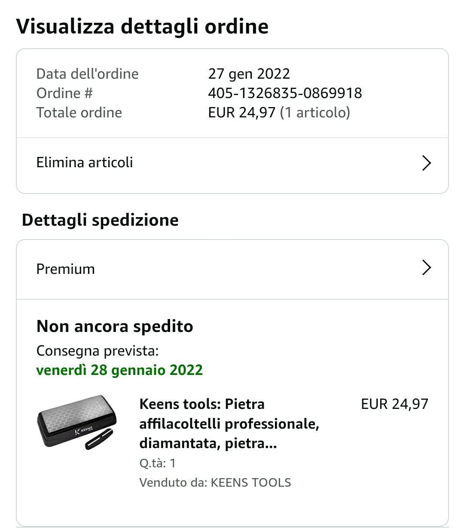Click the (1 articolo) item count text
Image resolution: width=464 pixels, height=528 pixels.
tap(315, 112)
